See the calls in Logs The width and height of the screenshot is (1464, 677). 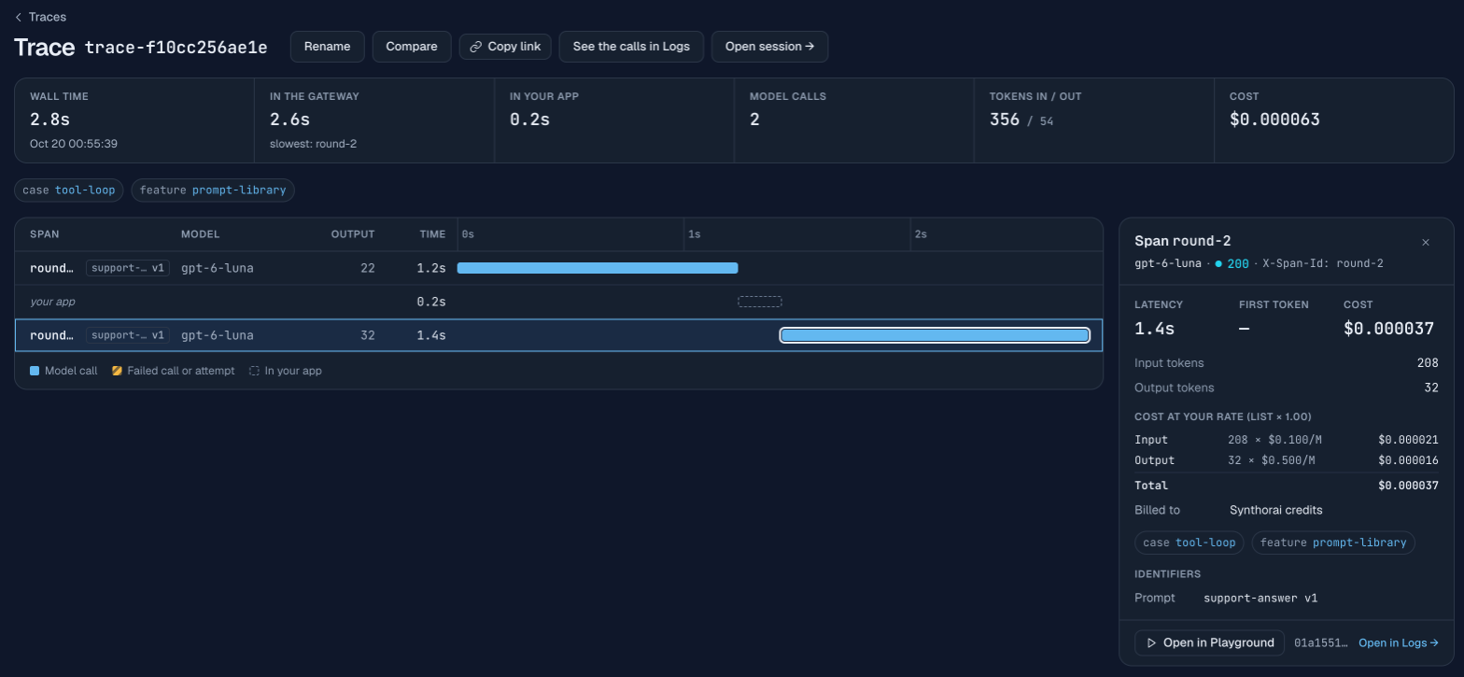click(x=631, y=47)
